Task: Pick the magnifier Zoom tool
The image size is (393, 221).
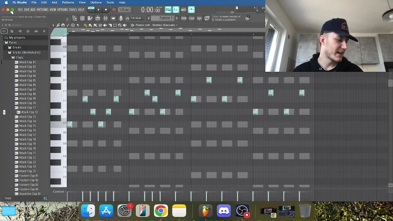Action: tap(120, 25)
